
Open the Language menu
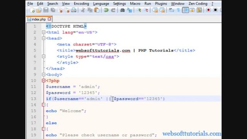tap(101, 3)
